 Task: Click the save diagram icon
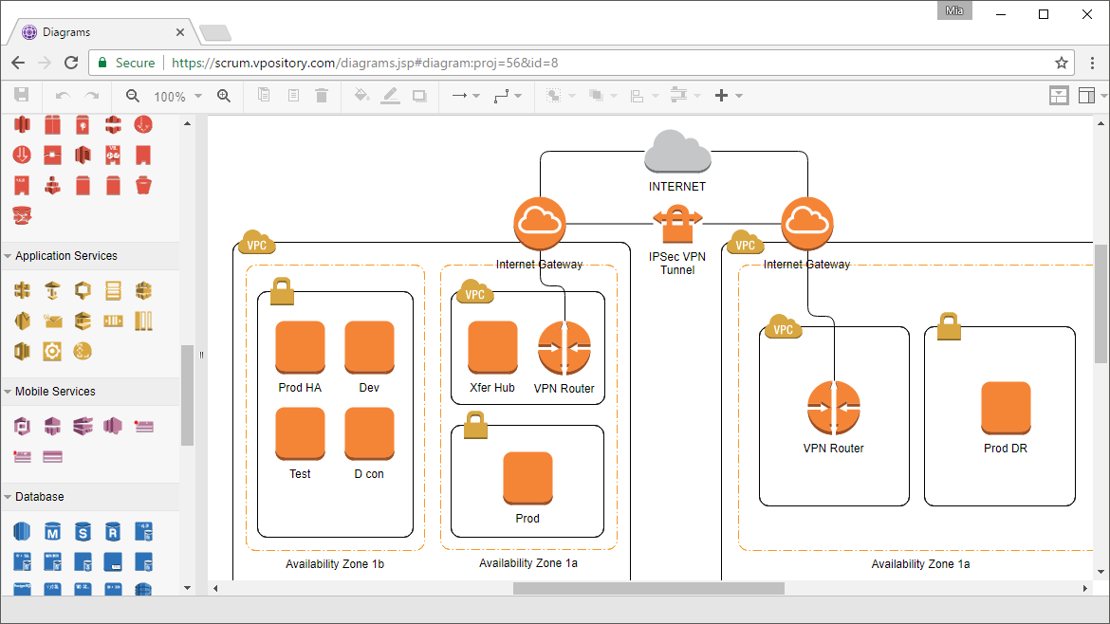coord(22,95)
